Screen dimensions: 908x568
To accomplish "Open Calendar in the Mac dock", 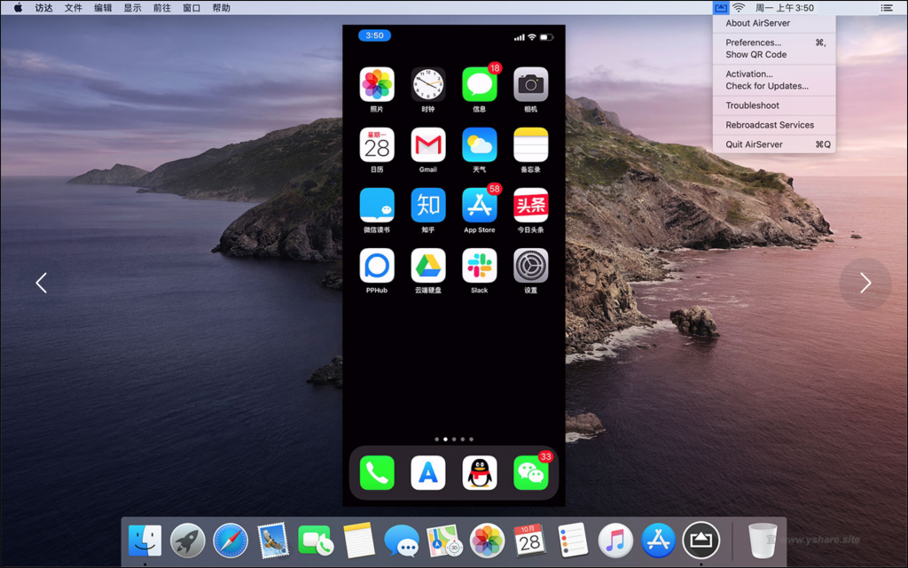I will 529,541.
